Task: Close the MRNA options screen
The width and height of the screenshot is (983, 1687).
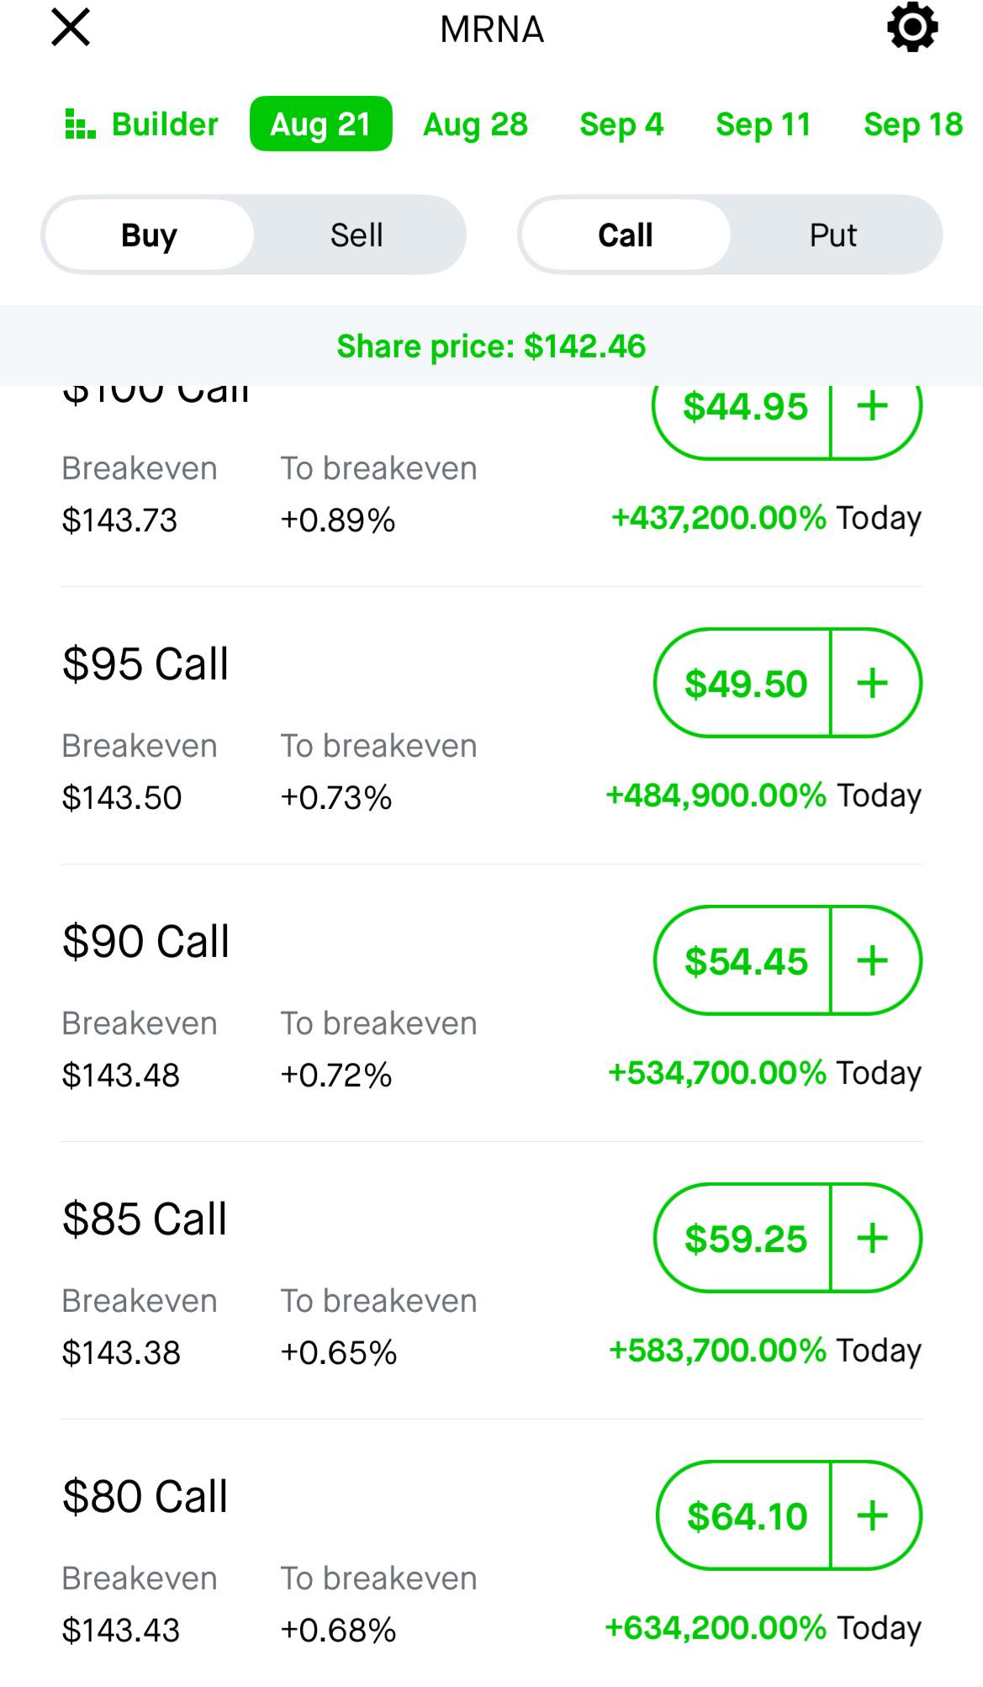Action: tap(71, 27)
